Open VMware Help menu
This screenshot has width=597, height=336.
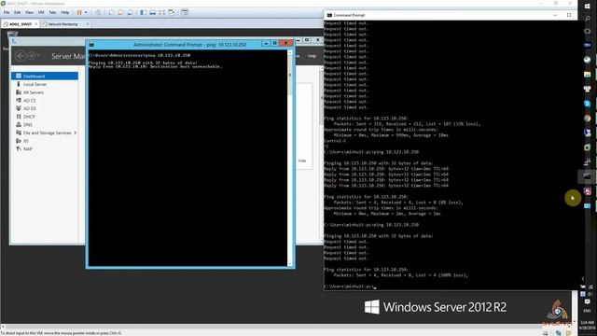coord(65,12)
